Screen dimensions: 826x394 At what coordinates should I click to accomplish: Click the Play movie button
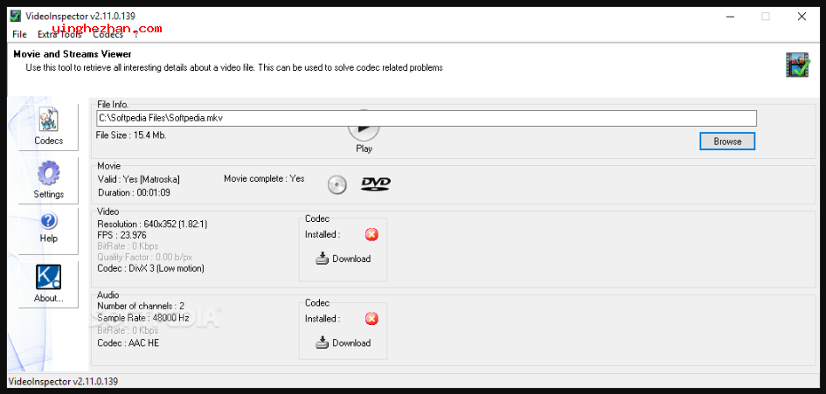coord(364,132)
